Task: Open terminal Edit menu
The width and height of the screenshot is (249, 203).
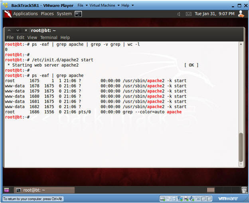Action: click(x=20, y=37)
